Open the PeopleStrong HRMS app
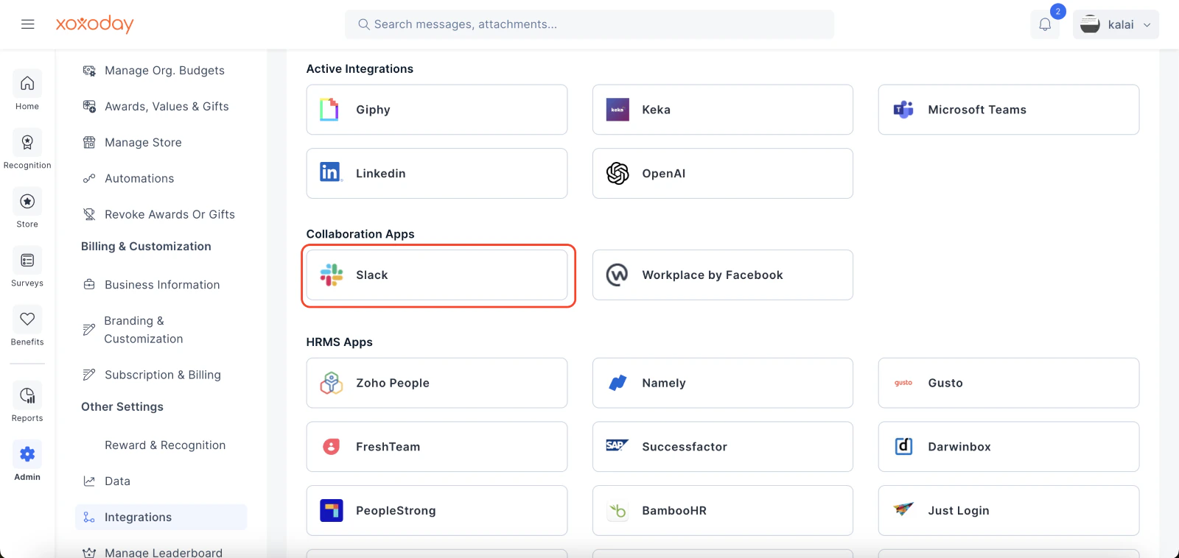 point(437,511)
